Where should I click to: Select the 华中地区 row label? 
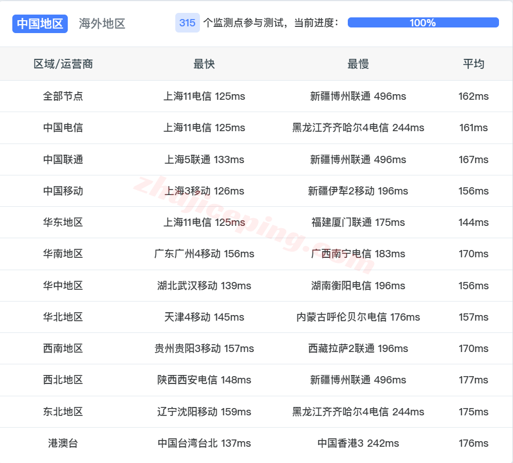[63, 285]
